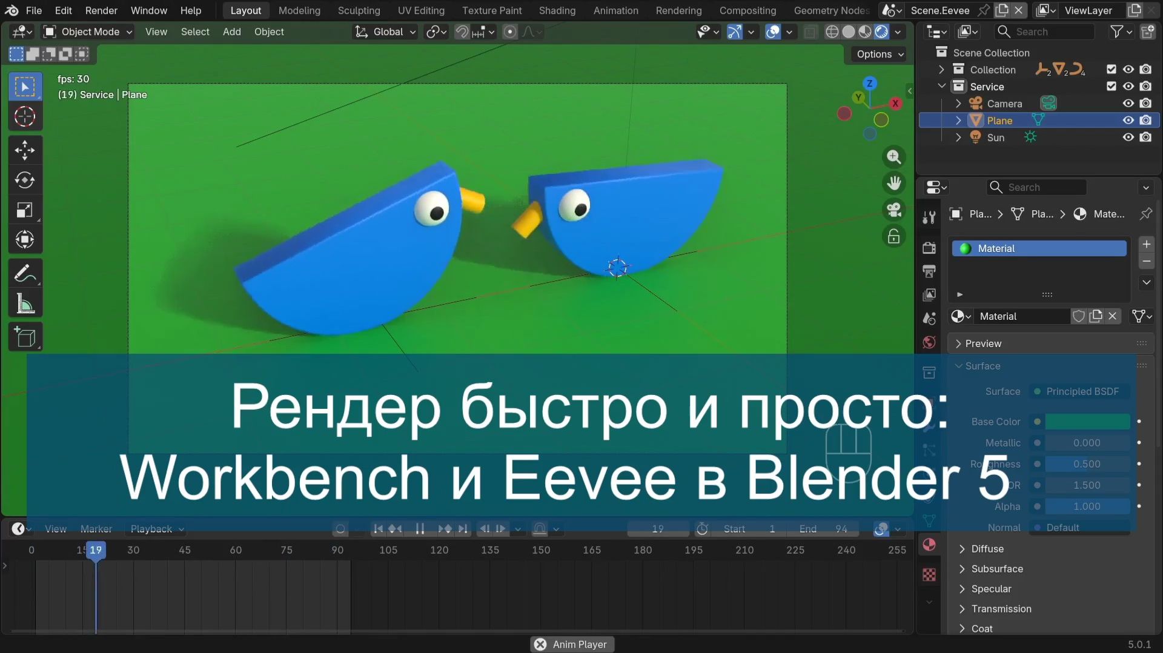Switch to the UV Editing workspace tab
Viewport: 1163px width, 653px height.
click(421, 10)
